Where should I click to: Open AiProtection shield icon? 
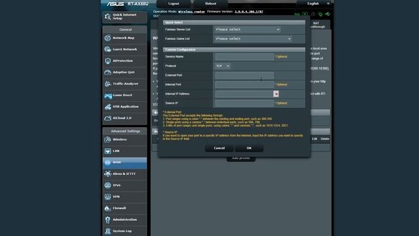[107, 61]
